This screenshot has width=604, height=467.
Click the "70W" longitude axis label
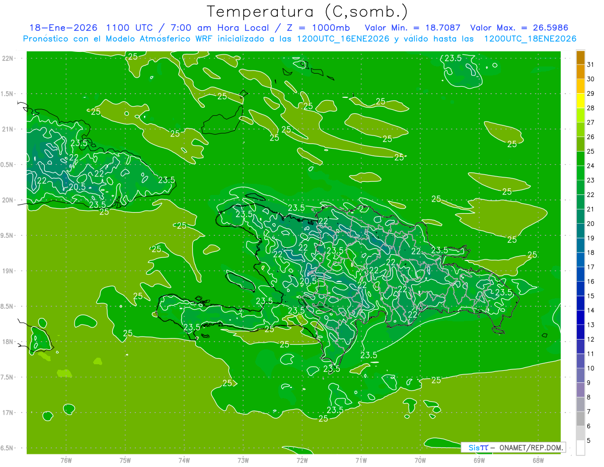click(420, 459)
